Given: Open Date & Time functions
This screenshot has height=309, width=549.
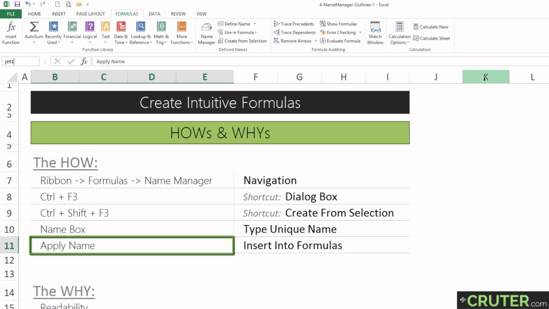Looking at the screenshot, I should point(121,33).
